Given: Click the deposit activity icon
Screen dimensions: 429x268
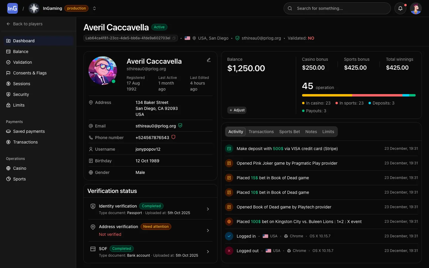Looking at the screenshot, I should click(x=229, y=149).
